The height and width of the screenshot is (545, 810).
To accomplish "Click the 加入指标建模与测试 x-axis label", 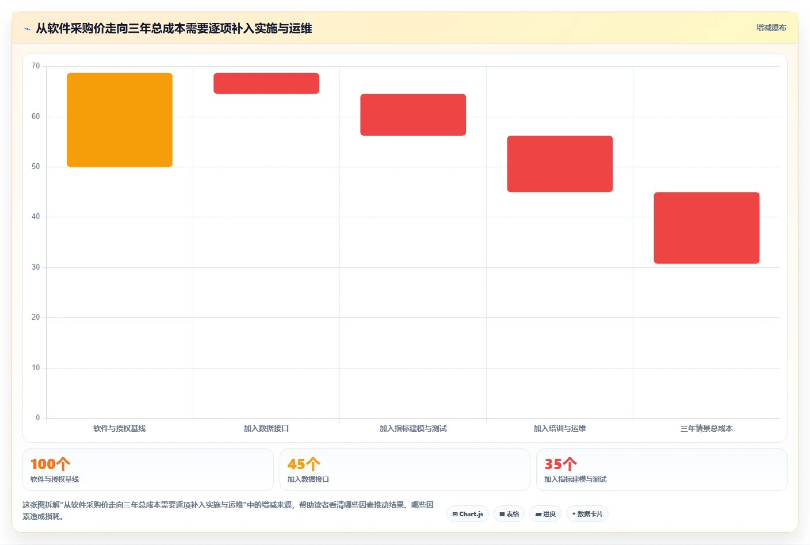I will [413, 428].
